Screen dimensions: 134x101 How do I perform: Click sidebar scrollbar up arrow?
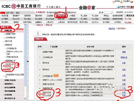click(x=25, y=24)
